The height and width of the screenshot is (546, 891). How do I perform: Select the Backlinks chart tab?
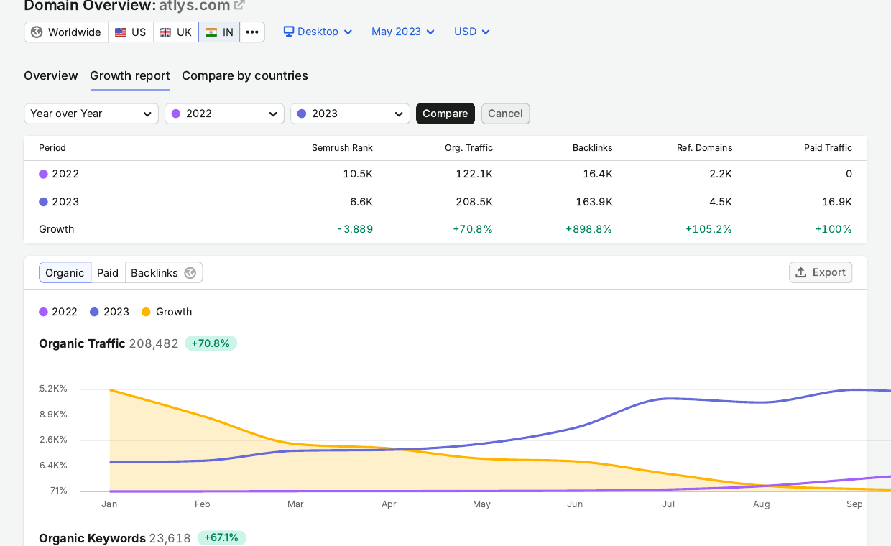point(164,273)
